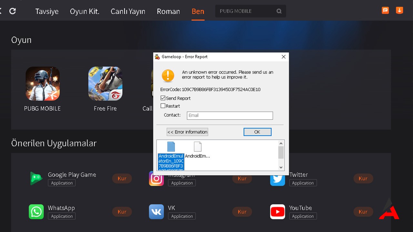This screenshot has width=413, height=232.
Task: Click the VK app title
Action: 171,208
